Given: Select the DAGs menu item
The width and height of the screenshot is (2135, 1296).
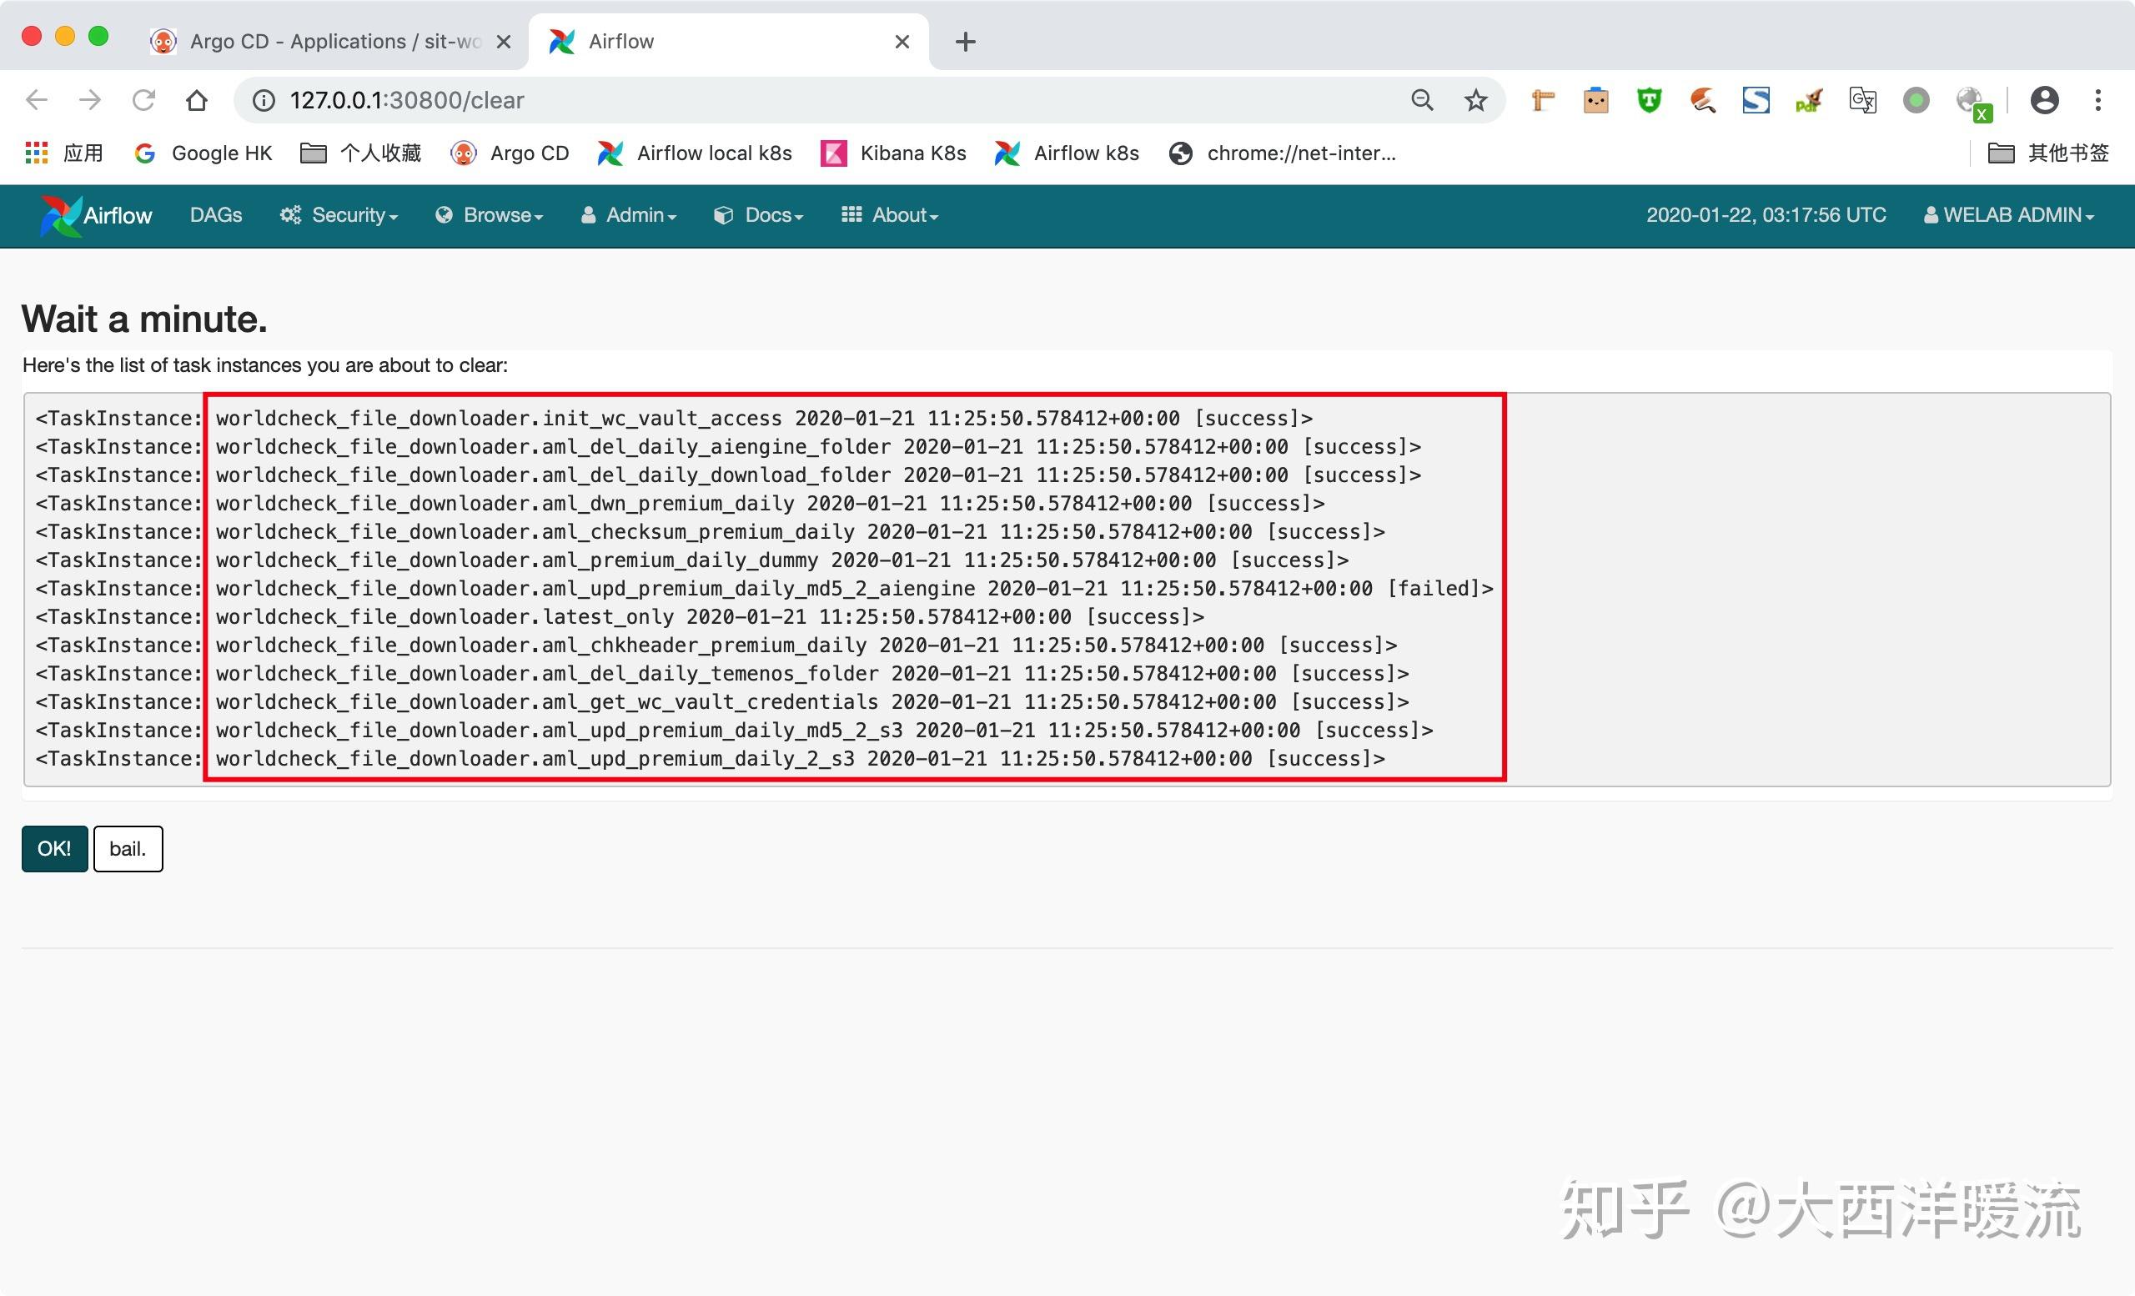Looking at the screenshot, I should point(215,215).
